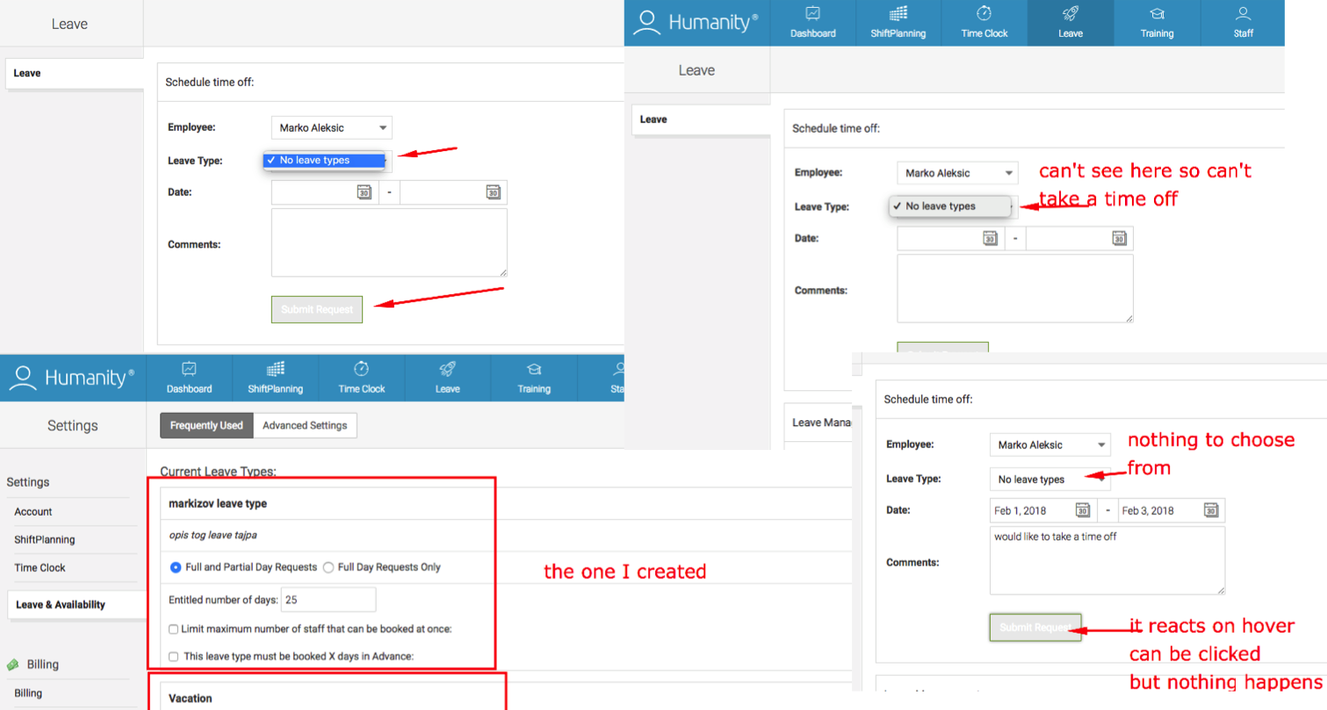Click the empty Comments box under the Humanity Leave header
The height and width of the screenshot is (710, 1327).
click(x=1015, y=289)
